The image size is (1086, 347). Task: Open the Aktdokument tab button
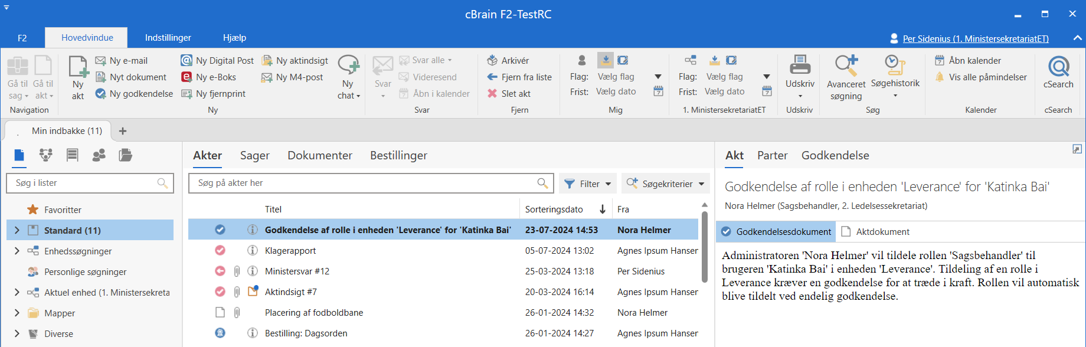pyautogui.click(x=875, y=231)
